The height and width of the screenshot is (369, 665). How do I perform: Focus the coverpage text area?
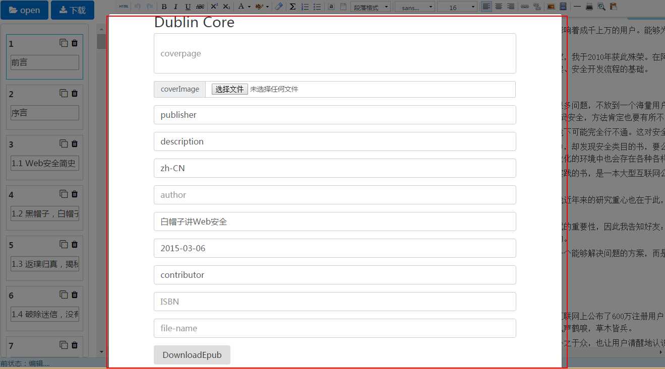click(335, 53)
